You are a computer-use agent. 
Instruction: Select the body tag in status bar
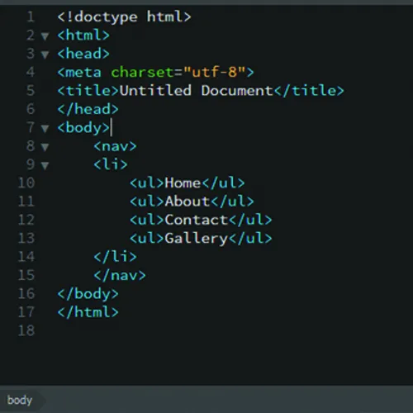click(x=20, y=400)
